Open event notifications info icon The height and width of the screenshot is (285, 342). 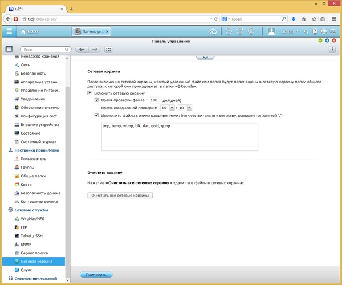(251, 31)
